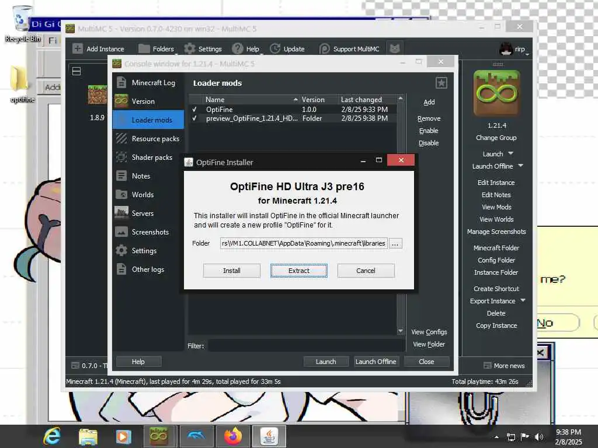
Task: Click the Minecraft Log page icon
Action: pos(121,82)
